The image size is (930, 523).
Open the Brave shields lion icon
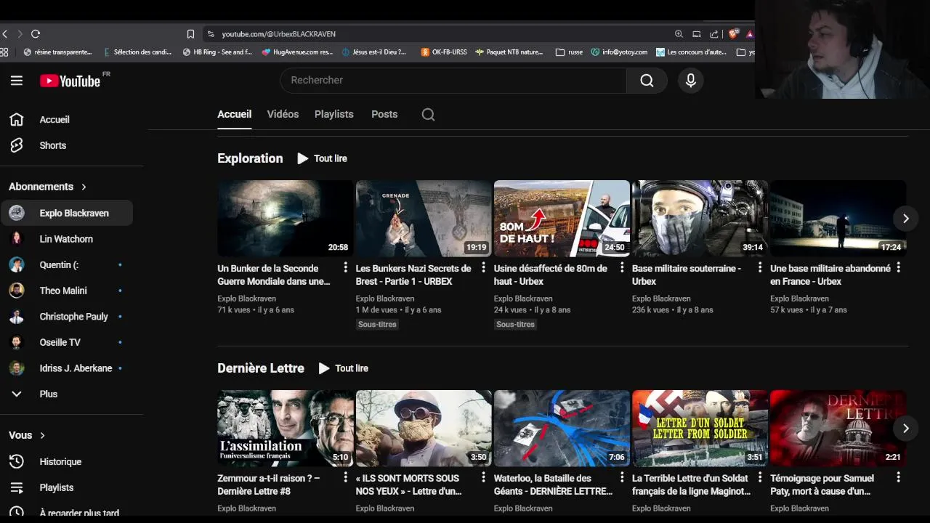(x=734, y=33)
